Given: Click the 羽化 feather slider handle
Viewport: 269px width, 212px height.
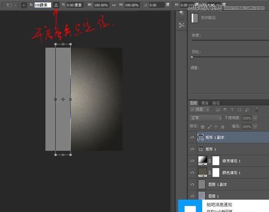Looking at the screenshot, I should click(x=192, y=57).
